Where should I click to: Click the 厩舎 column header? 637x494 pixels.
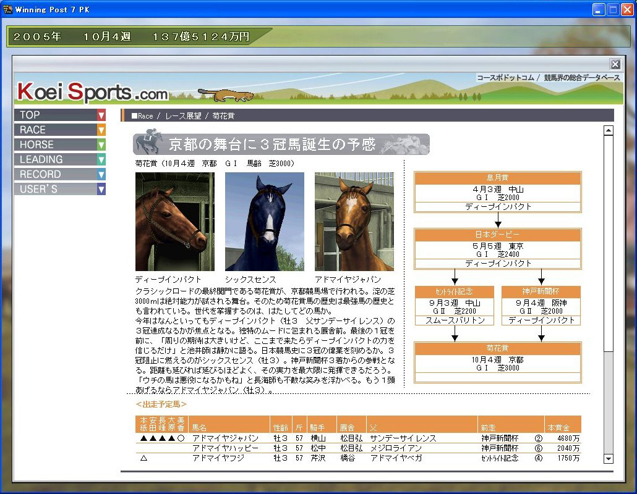(x=351, y=424)
